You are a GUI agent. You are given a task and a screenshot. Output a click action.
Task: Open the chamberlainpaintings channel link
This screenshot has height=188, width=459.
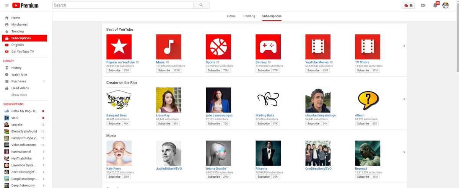321,115
